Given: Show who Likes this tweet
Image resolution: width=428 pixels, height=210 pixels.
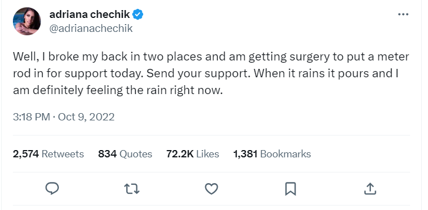Looking at the screenshot, I should coord(208,154).
